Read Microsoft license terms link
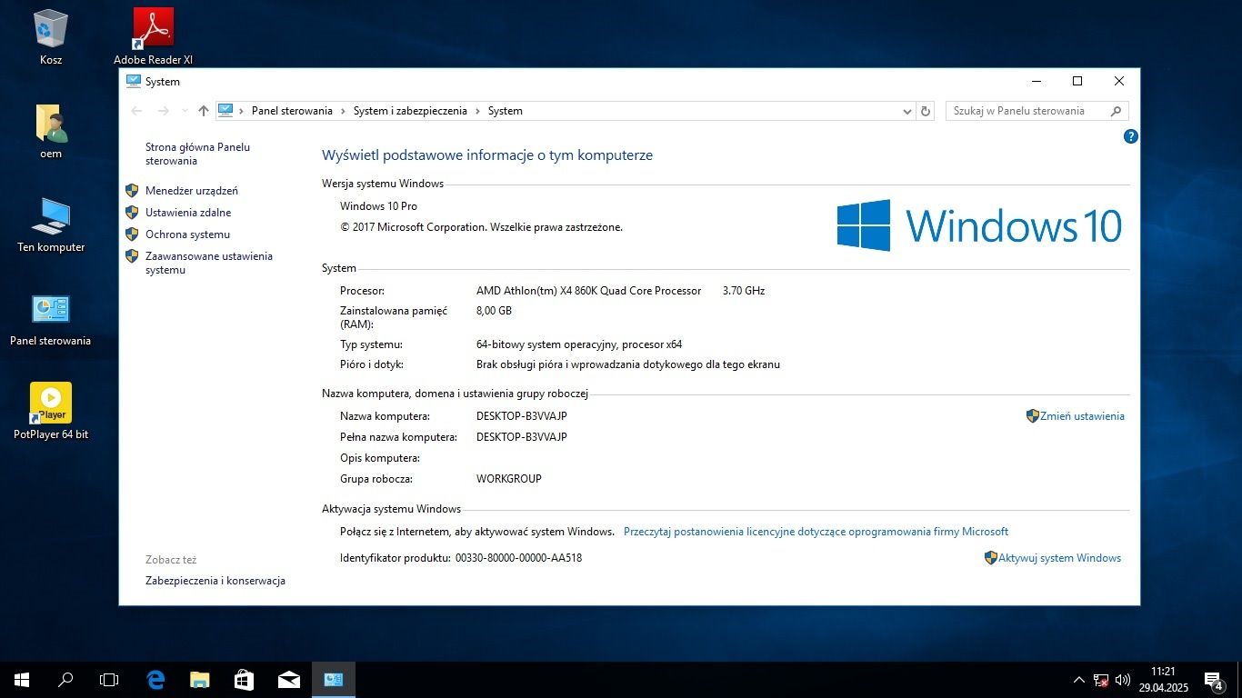This screenshot has height=698, width=1242. 816,532
